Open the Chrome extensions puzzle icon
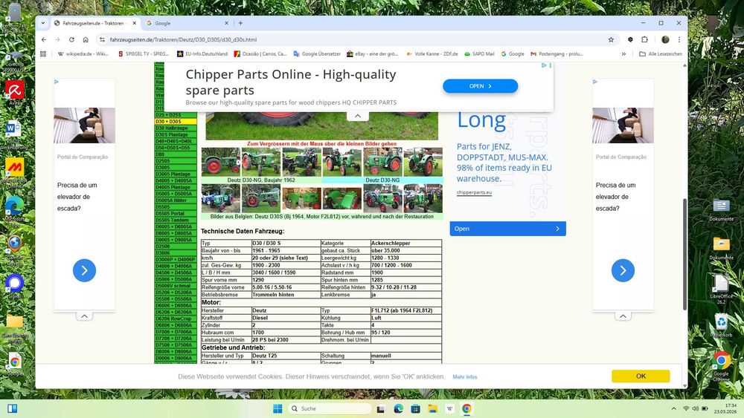This screenshot has width=744, height=418. coord(644,40)
